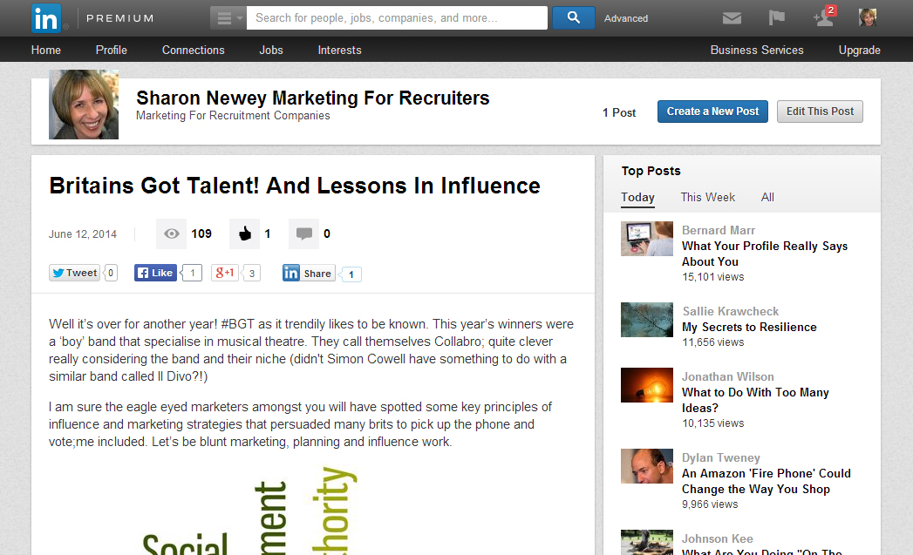Image resolution: width=913 pixels, height=555 pixels.
Task: Tweet this post with the Twitter button
Action: tap(74, 273)
